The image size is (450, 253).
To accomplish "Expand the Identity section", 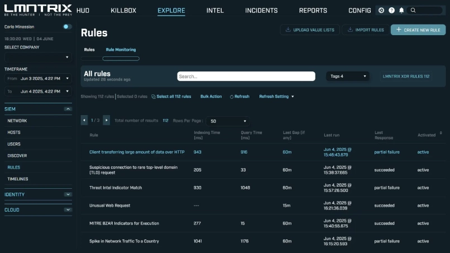I will click(x=68, y=194).
